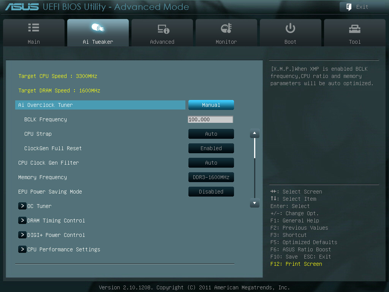389x292 pixels.
Task: Open the Memory Frequency DDR3-1600MHz dropdown
Action: point(211,177)
